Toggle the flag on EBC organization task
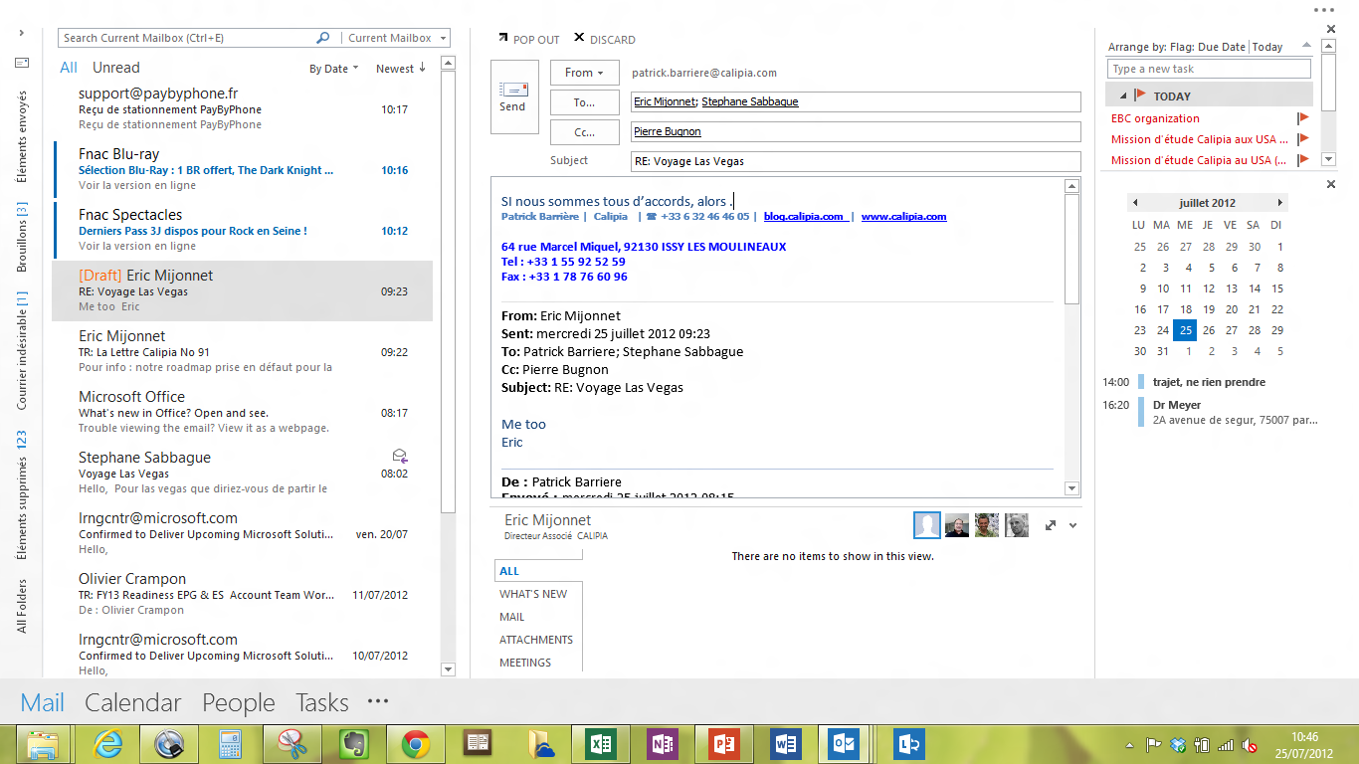The height and width of the screenshot is (764, 1359). click(1303, 118)
